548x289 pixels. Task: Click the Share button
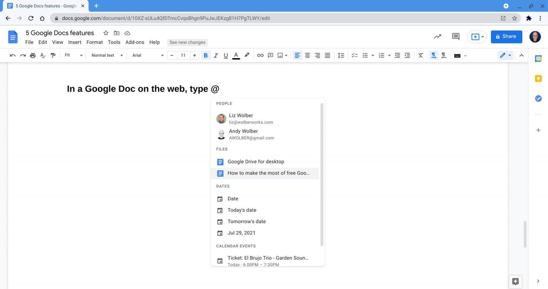[x=506, y=37]
